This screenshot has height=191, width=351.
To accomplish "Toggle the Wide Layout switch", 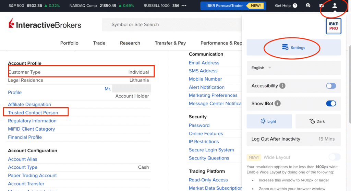I will pos(335,157).
